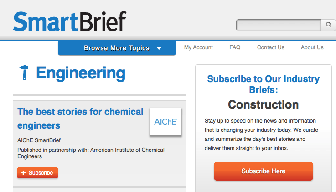The image size is (336, 192).
Task: Click "Subscribe to Our Industry Briefs" heading
Action: click(x=264, y=84)
